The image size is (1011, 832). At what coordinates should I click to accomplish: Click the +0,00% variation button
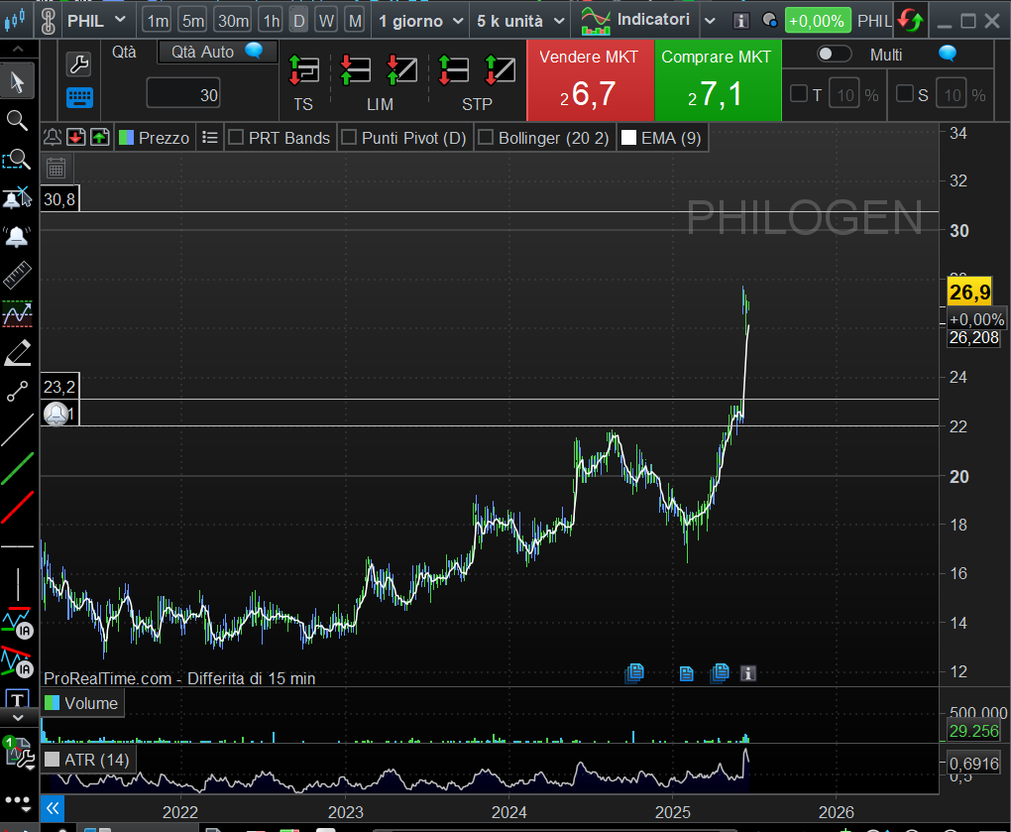tap(817, 21)
